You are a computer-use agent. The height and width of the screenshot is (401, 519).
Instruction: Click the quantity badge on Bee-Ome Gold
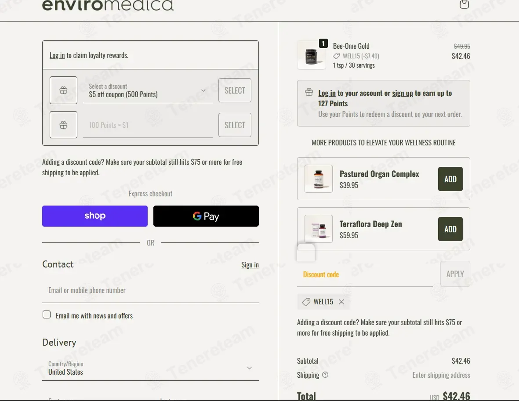(323, 43)
